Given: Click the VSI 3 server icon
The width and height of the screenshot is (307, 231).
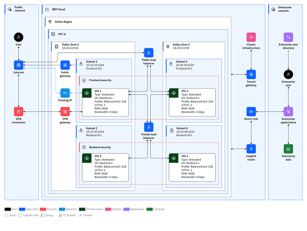Looking at the screenshot, I should point(174,93).
